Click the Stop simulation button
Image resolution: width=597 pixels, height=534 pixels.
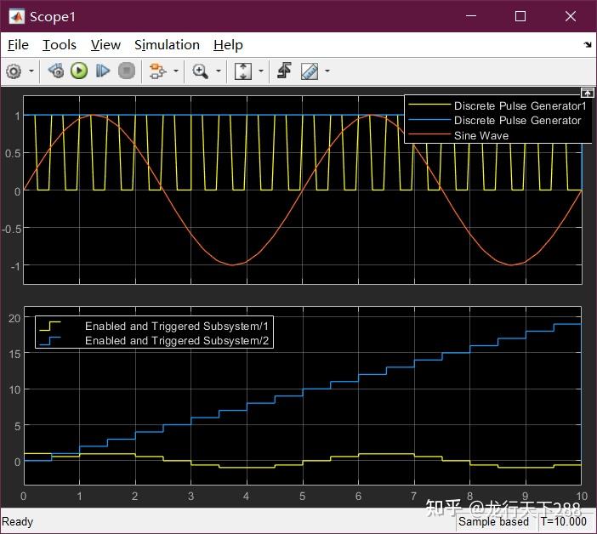point(127,71)
